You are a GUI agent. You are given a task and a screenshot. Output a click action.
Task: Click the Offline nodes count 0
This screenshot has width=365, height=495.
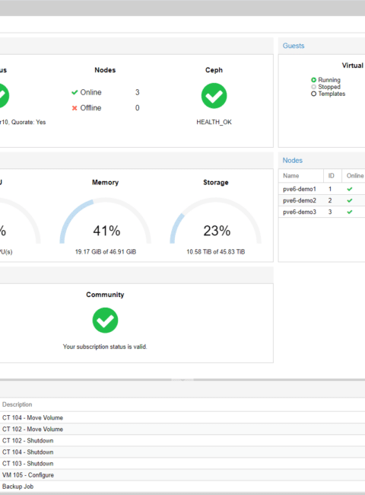[x=137, y=108]
